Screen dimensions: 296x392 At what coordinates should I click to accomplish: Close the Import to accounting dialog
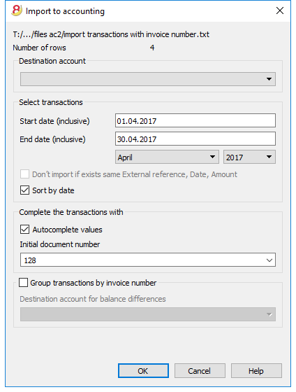coord(280,10)
